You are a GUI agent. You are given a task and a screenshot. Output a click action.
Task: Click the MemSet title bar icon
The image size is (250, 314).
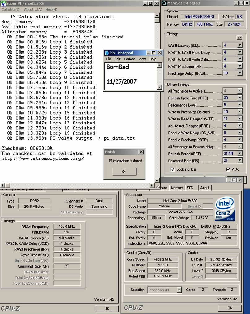point(164,3)
